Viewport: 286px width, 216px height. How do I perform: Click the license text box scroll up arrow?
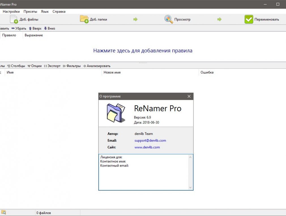pyautogui.click(x=190, y=157)
